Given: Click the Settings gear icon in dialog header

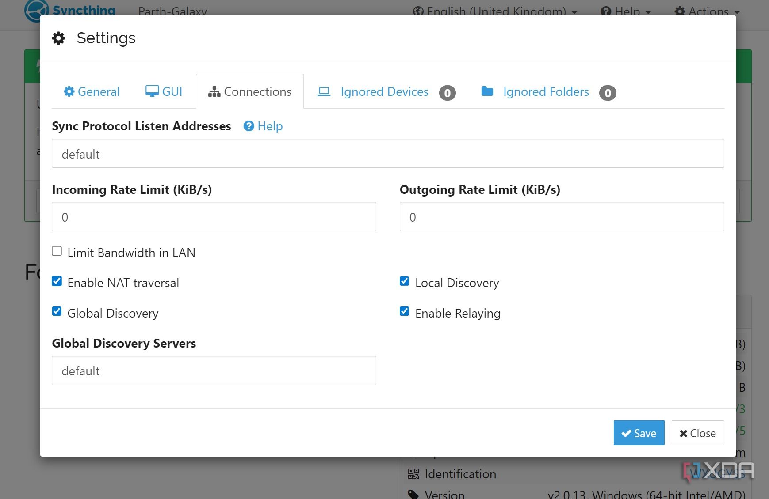Looking at the screenshot, I should (x=58, y=38).
